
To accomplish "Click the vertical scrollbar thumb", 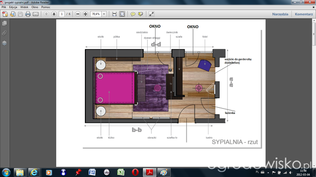I will click(x=314, y=34).
